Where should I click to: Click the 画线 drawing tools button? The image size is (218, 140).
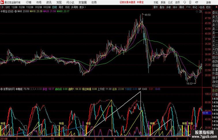(x=182, y=7)
